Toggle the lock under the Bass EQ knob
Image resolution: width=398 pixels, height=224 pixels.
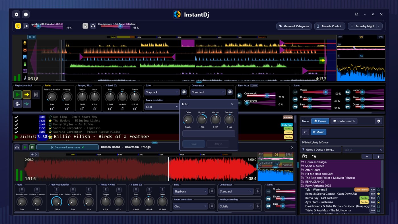110,108
